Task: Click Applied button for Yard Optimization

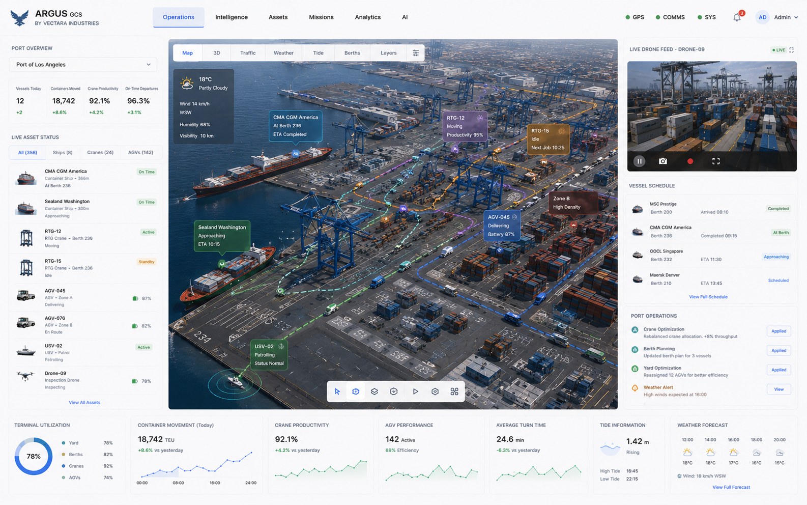Action: 779,370
